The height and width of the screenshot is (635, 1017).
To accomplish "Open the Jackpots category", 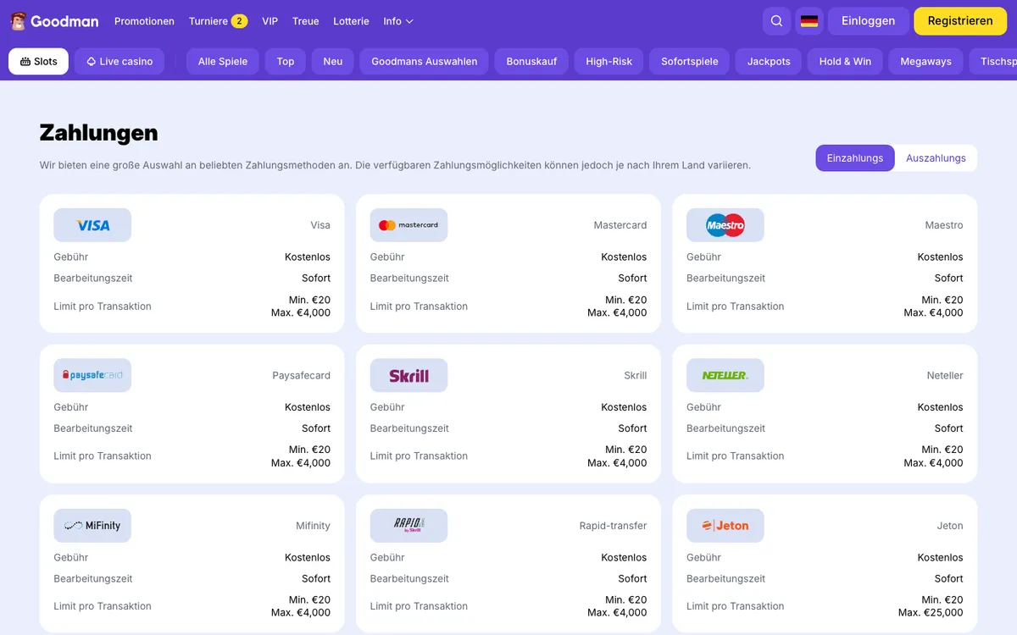I will coord(769,61).
